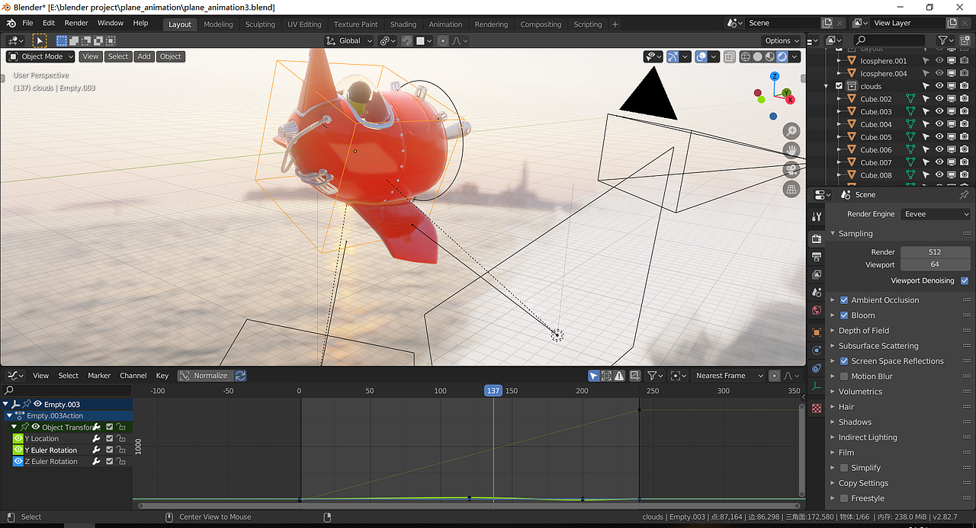Switch to solid viewport shading
976x528 pixels.
click(x=757, y=56)
